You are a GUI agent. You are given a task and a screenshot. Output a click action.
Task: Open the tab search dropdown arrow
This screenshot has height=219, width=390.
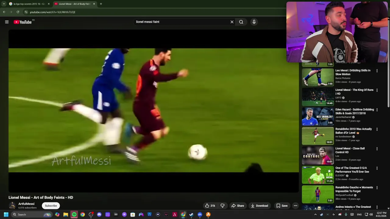(4, 4)
